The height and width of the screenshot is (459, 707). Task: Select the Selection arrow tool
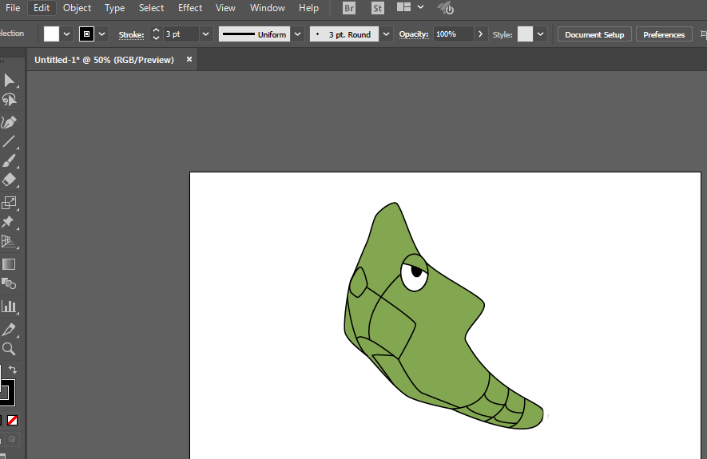point(10,80)
